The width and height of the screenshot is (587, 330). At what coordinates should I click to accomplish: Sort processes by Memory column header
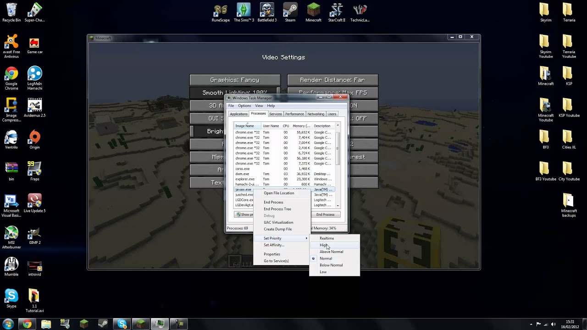click(x=301, y=126)
